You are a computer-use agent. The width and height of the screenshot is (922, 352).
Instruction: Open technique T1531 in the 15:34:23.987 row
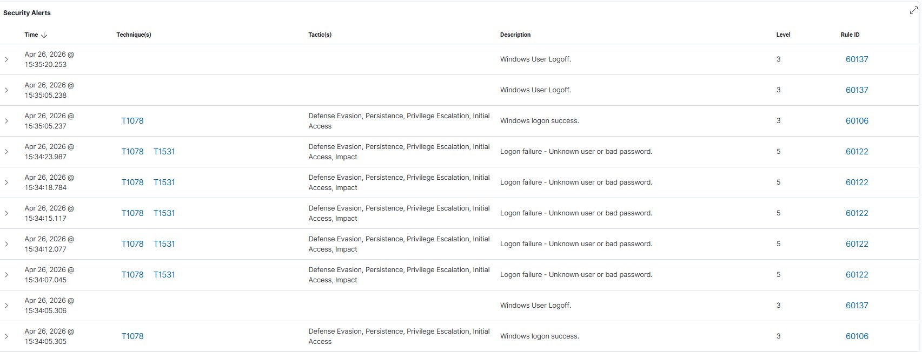pyautogui.click(x=164, y=152)
